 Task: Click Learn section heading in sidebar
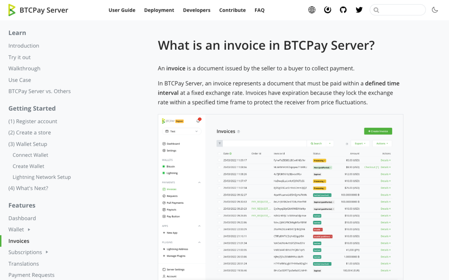(17, 33)
